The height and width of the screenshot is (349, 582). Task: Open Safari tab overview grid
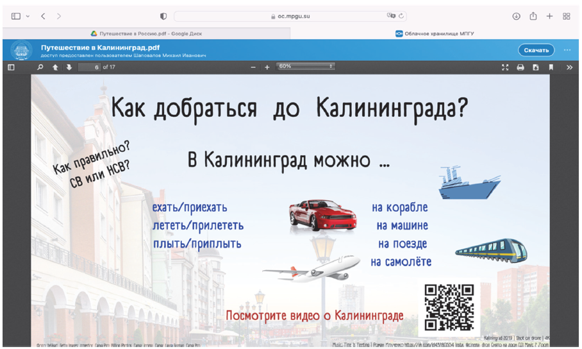[567, 16]
